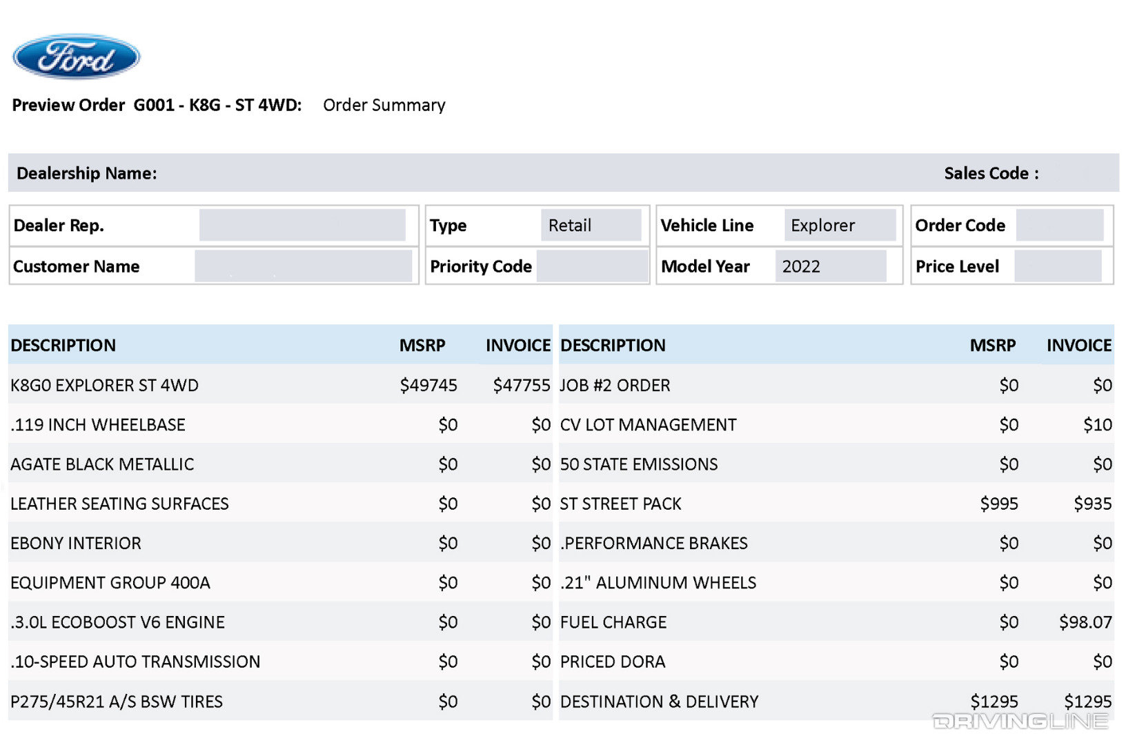This screenshot has width=1126, height=745.
Task: Click the ST STREET PACK line item
Action: click(621, 504)
